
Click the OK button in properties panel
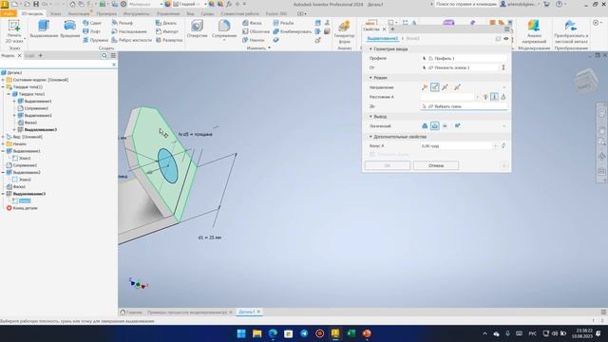[388, 165]
